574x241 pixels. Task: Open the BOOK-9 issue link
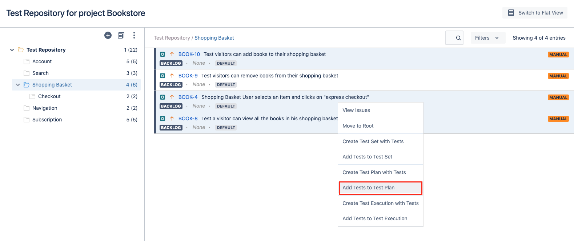[x=188, y=76]
